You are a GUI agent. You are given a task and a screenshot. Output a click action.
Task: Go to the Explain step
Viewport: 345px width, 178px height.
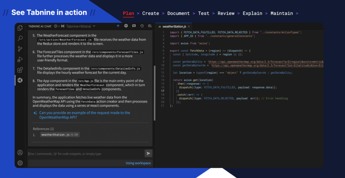(252, 13)
